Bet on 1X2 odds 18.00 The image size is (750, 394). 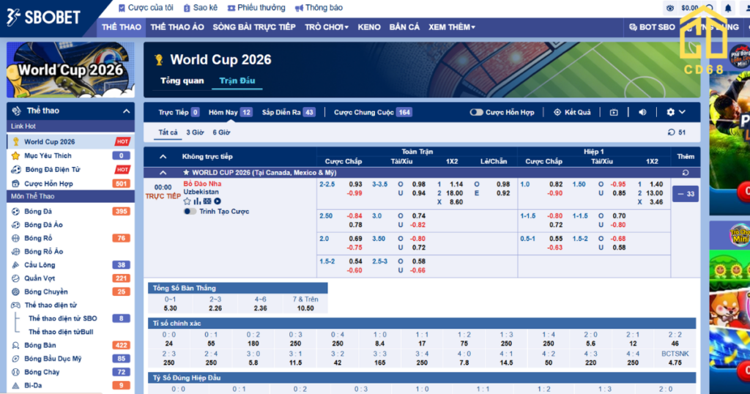click(454, 193)
